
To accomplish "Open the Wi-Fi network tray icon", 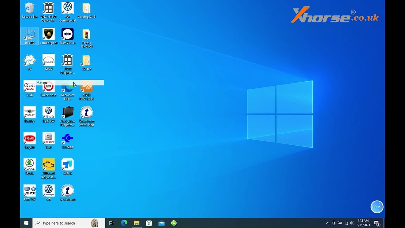I will pyautogui.click(x=346, y=223).
